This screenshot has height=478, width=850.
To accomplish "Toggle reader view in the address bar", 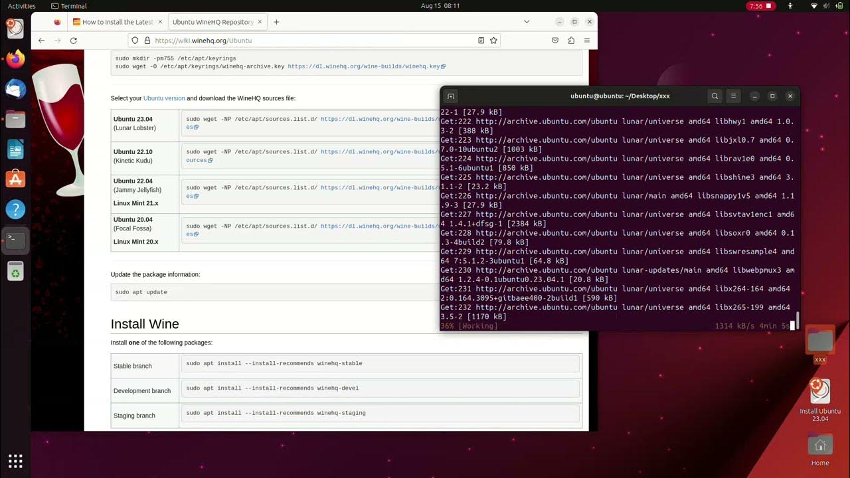I will [481, 40].
